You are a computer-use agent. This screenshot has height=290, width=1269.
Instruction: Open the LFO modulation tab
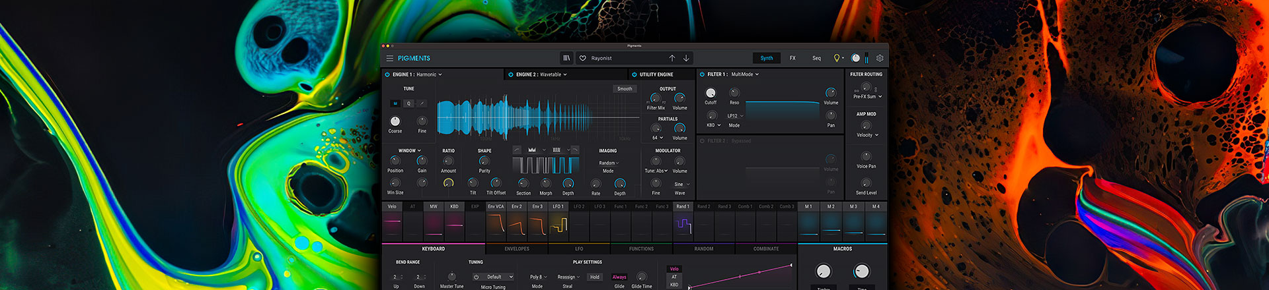[579, 249]
